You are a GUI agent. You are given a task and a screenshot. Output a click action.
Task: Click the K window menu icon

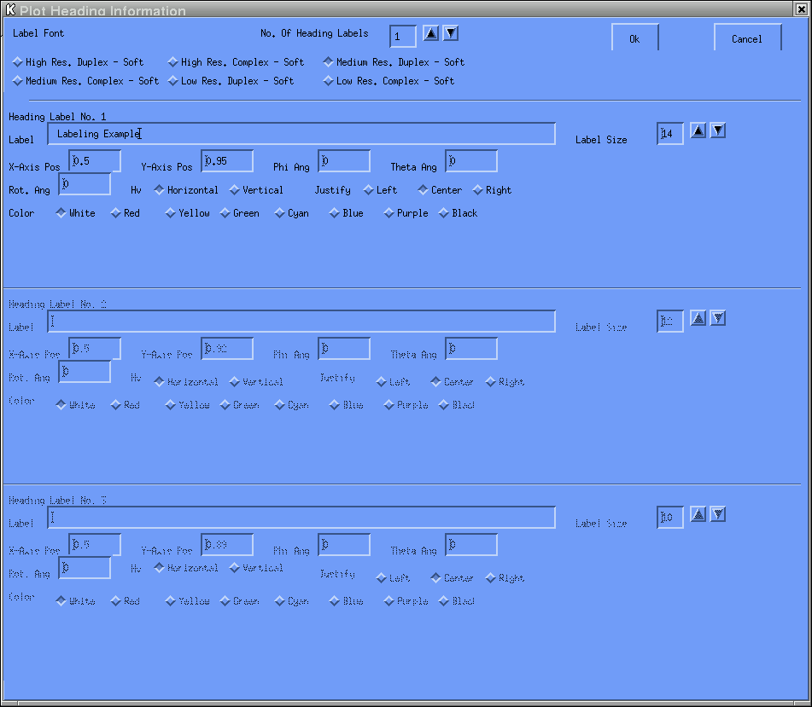pos(10,9)
